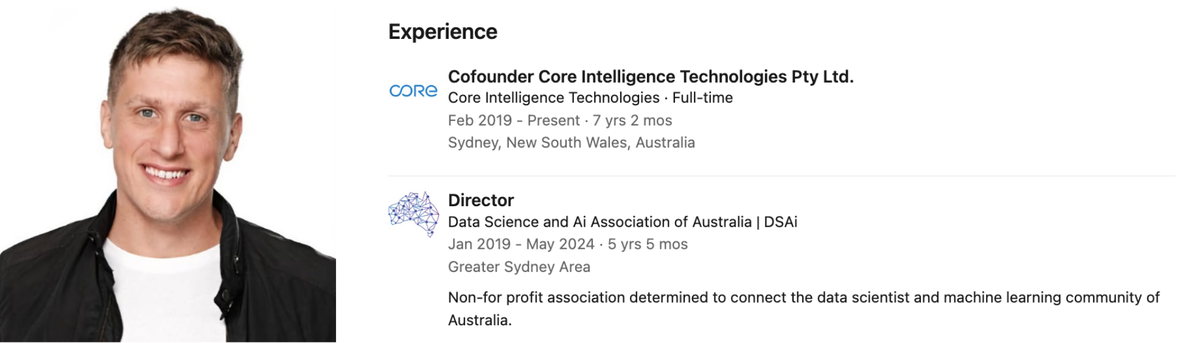Click the Core Intelligence Technologies logo

pyautogui.click(x=413, y=91)
